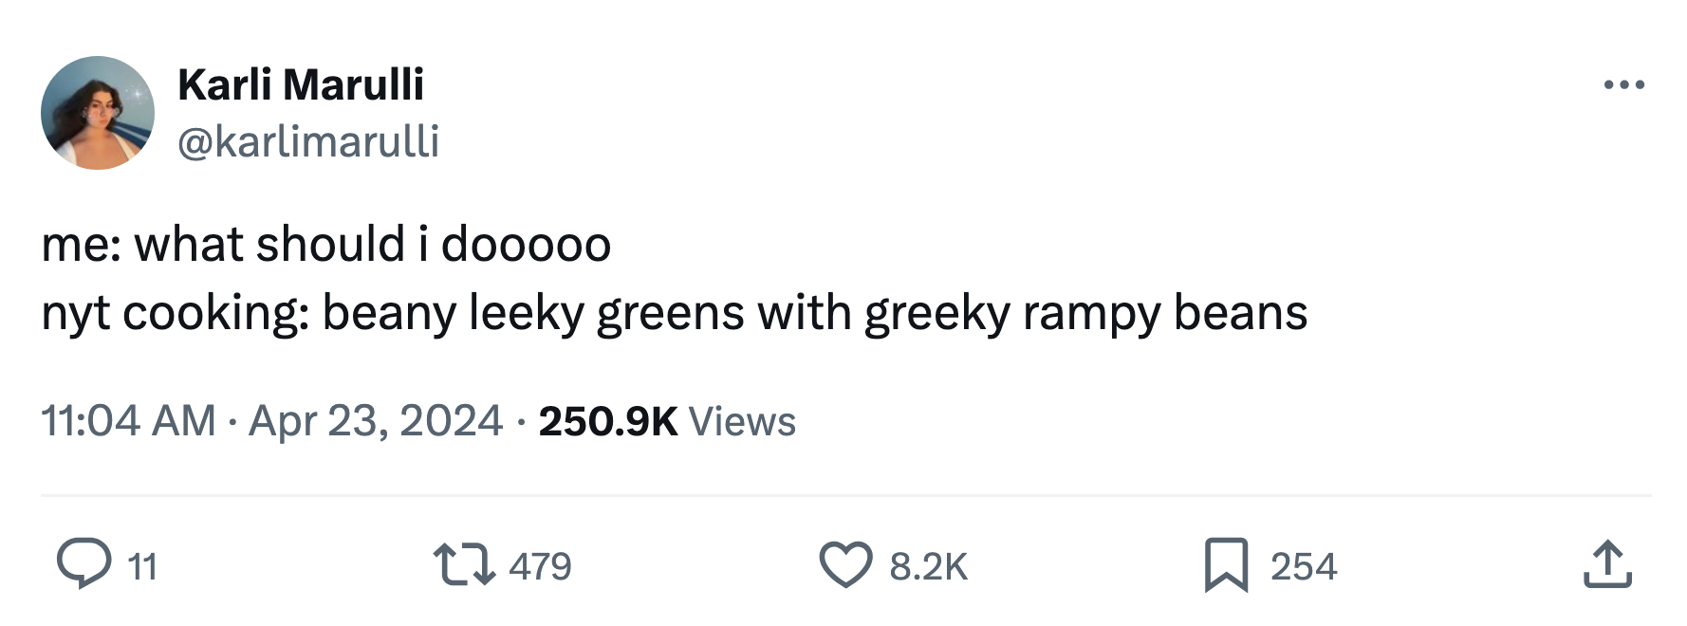Click the like count 8.2K
Screen dimensions: 1687x626
coord(928,566)
